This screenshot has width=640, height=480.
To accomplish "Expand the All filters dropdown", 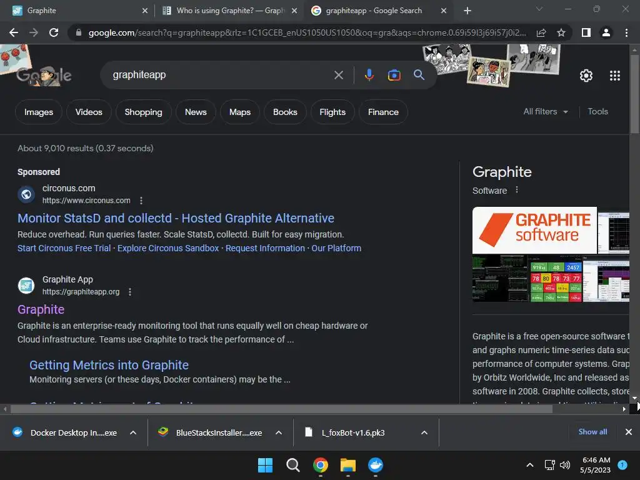I will tap(546, 111).
